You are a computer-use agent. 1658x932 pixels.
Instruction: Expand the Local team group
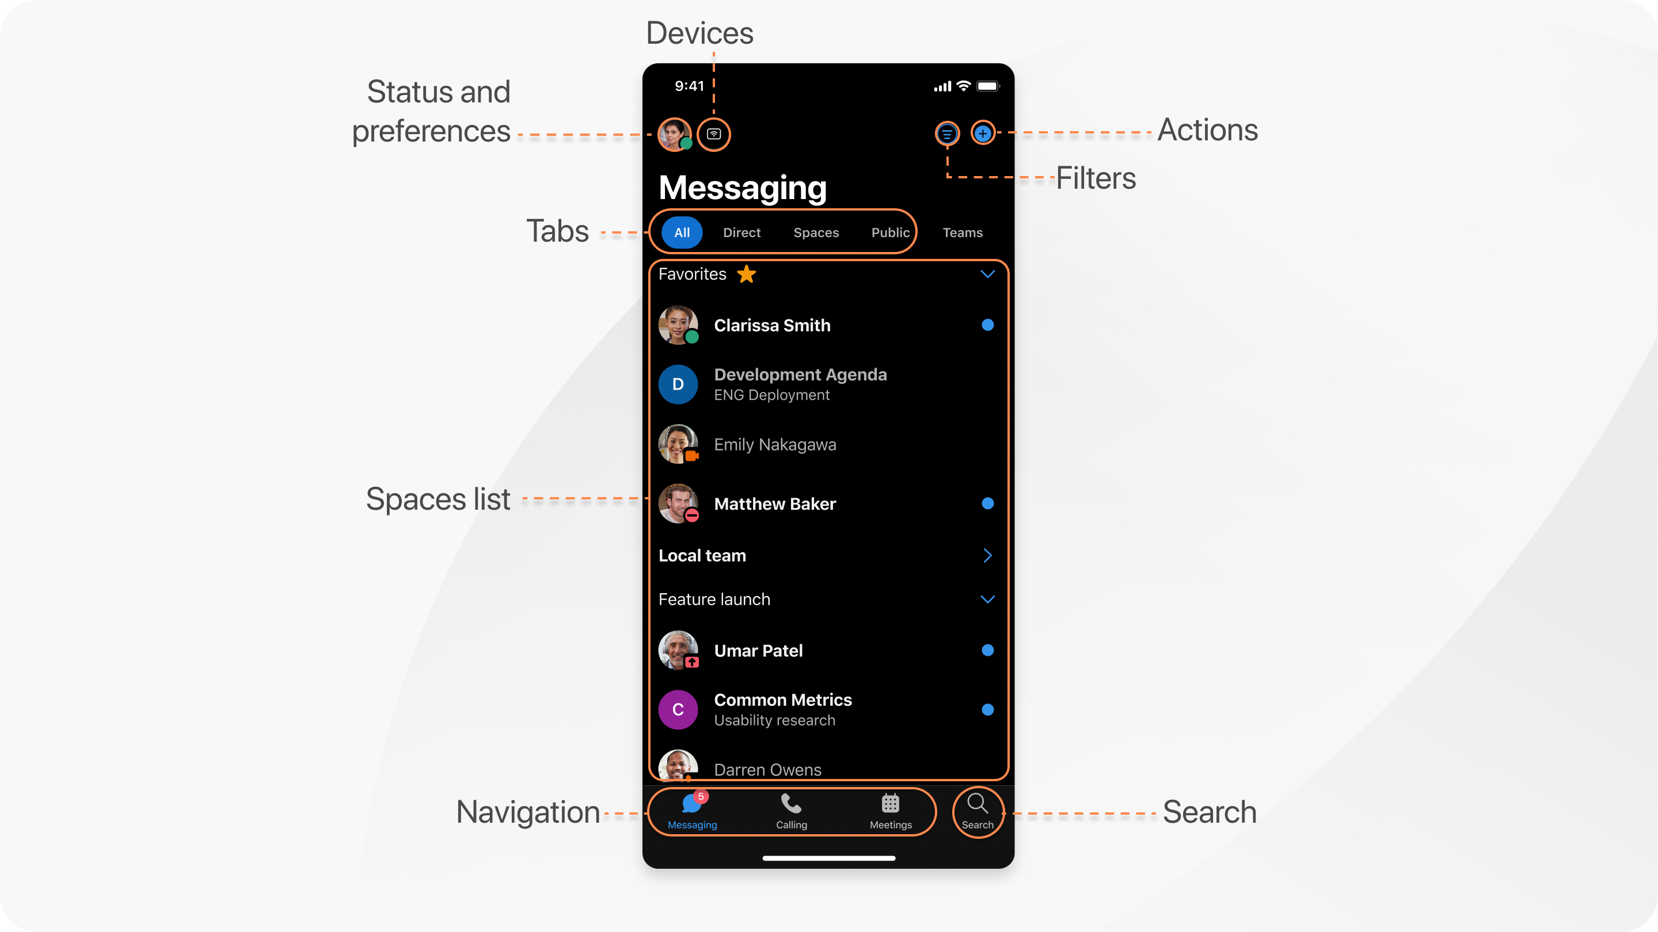pos(986,554)
